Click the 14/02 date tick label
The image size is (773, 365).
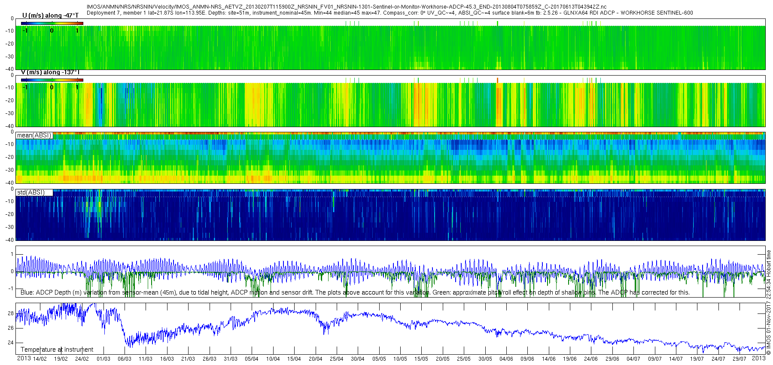(x=40, y=359)
